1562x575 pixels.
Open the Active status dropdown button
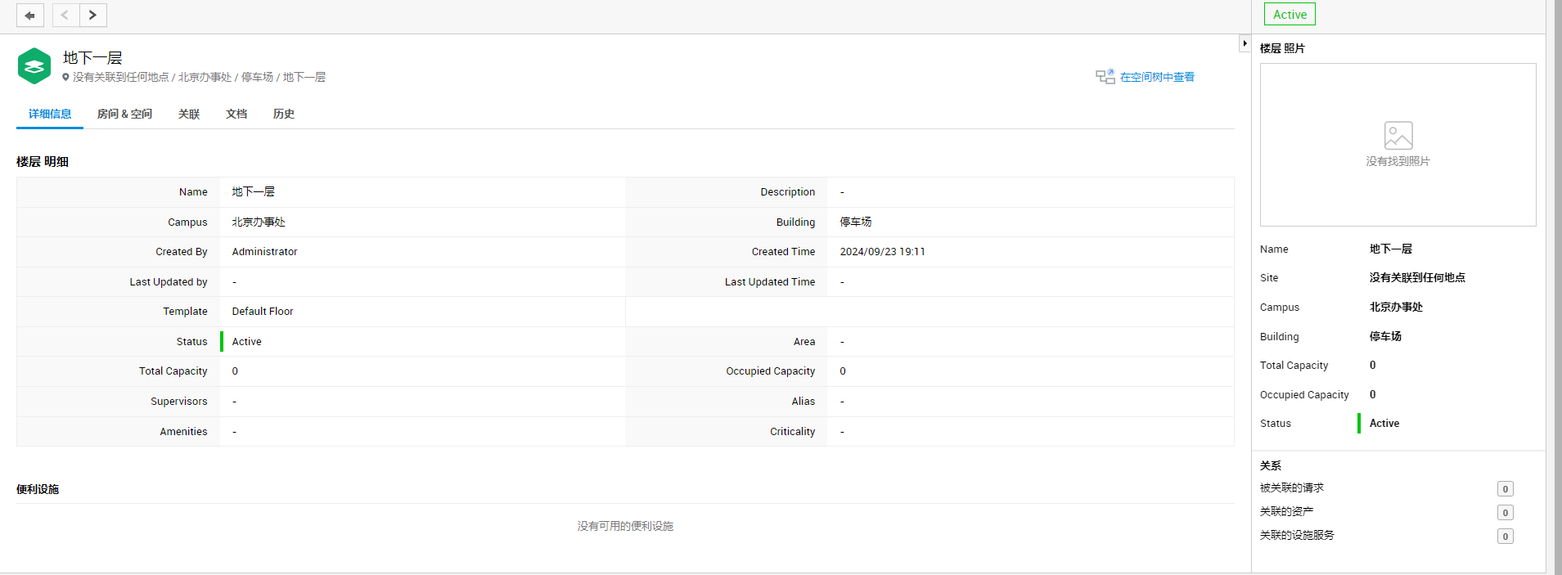pyautogui.click(x=1290, y=15)
